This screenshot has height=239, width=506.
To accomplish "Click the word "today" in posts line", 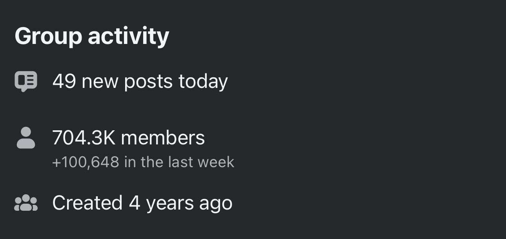I will pyautogui.click(x=203, y=82).
